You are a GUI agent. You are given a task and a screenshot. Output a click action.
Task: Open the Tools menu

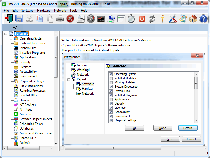tap(73, 11)
